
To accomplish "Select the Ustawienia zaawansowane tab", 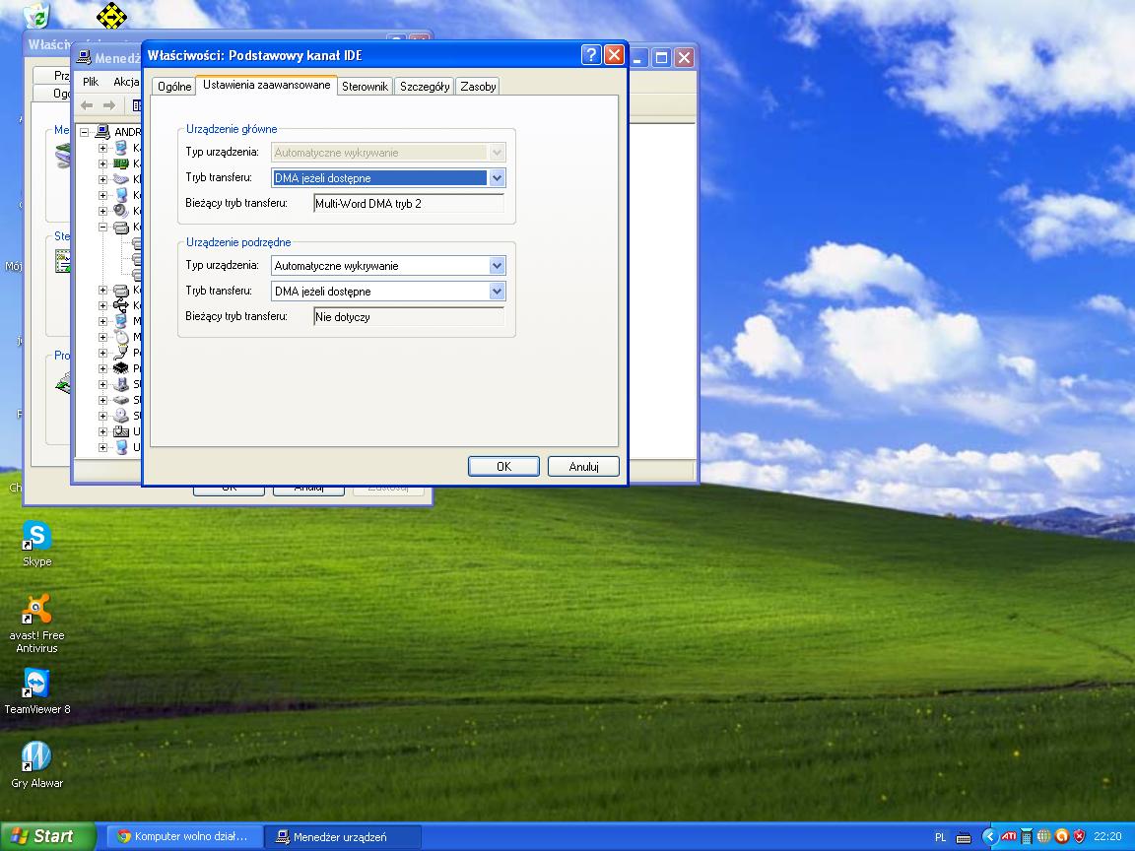I will pos(266,85).
